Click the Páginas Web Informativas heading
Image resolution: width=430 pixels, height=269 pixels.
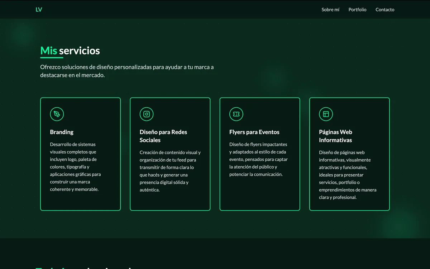tap(335, 136)
